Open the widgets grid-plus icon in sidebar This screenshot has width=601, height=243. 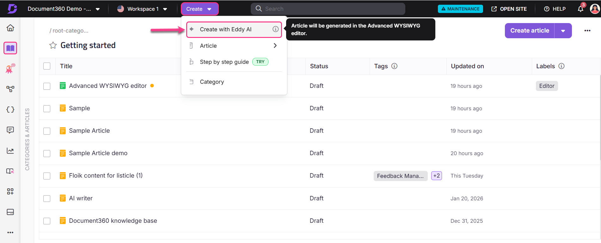pos(10,191)
